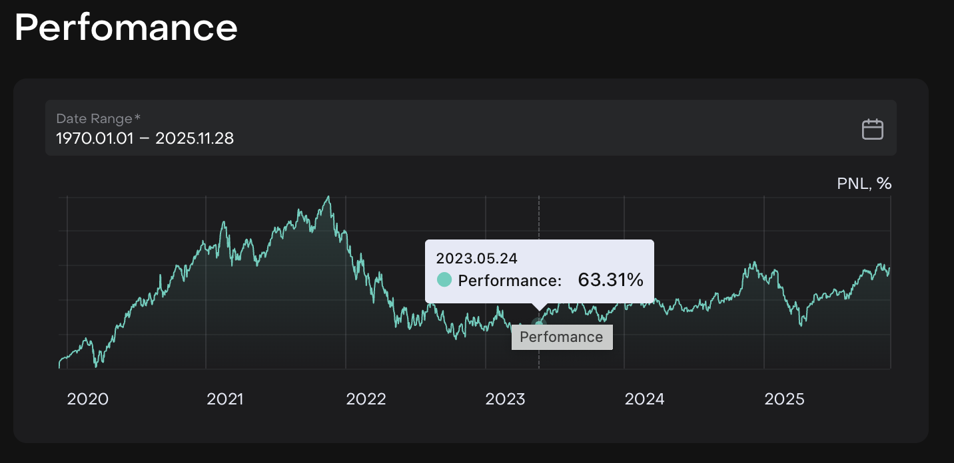Select the 2021 x-axis label
The height and width of the screenshot is (463, 954).
pos(225,399)
